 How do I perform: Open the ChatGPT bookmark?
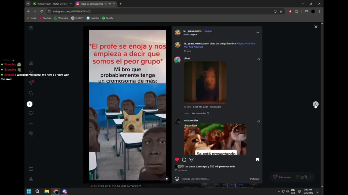[x=77, y=18]
